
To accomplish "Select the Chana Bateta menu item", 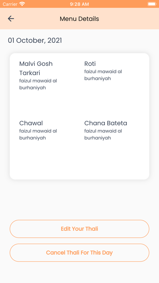I will [106, 123].
